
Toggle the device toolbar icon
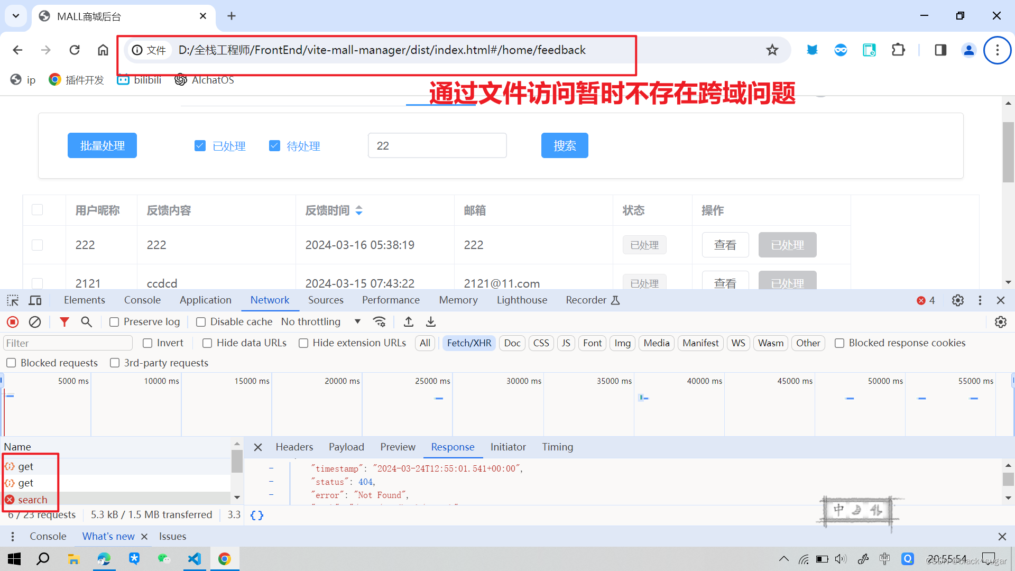click(35, 300)
